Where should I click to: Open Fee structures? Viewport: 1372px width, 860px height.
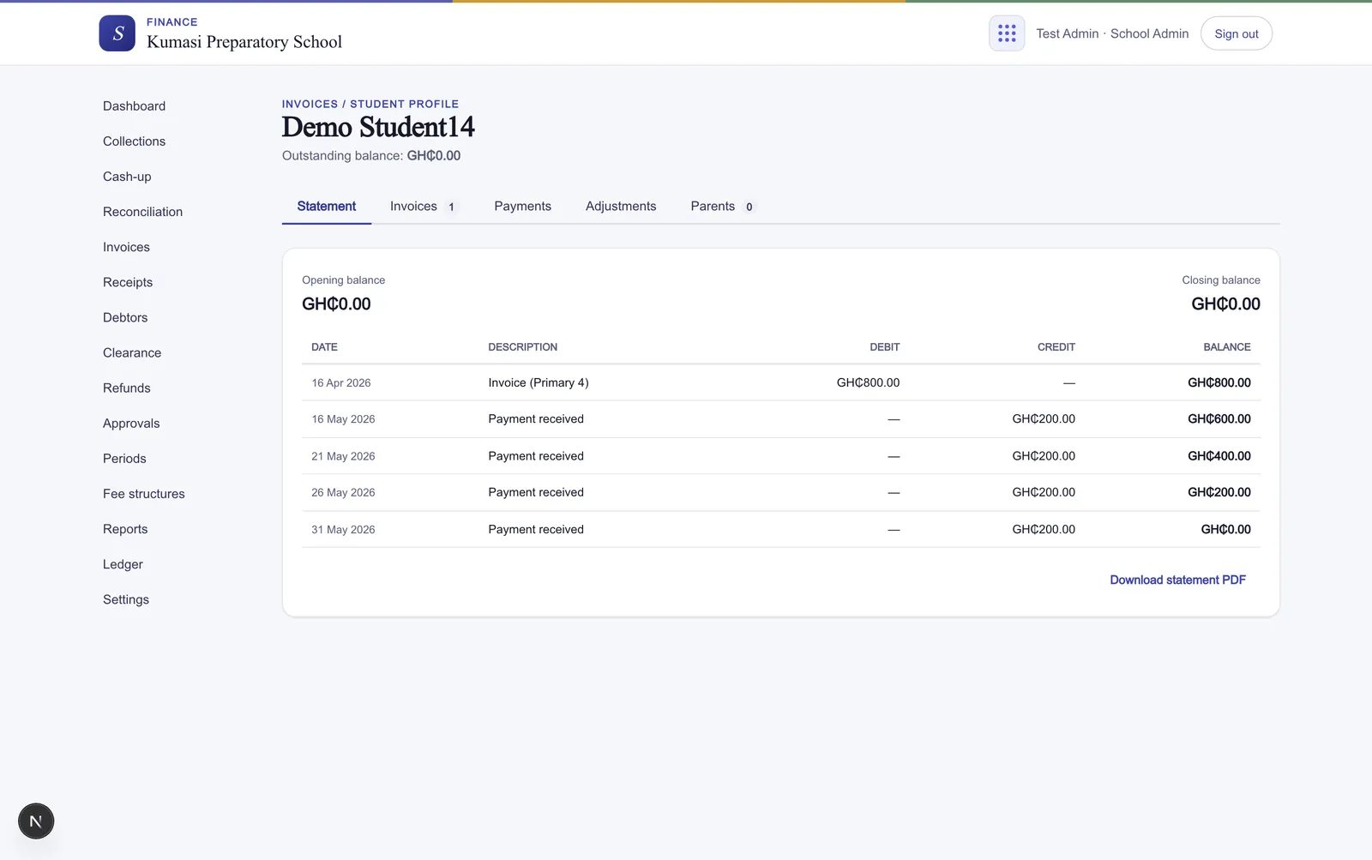pos(144,493)
